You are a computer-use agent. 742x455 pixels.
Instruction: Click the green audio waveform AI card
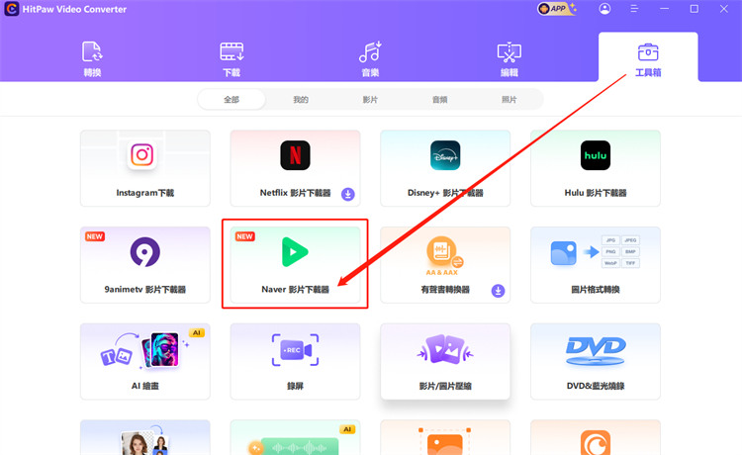click(x=295, y=437)
